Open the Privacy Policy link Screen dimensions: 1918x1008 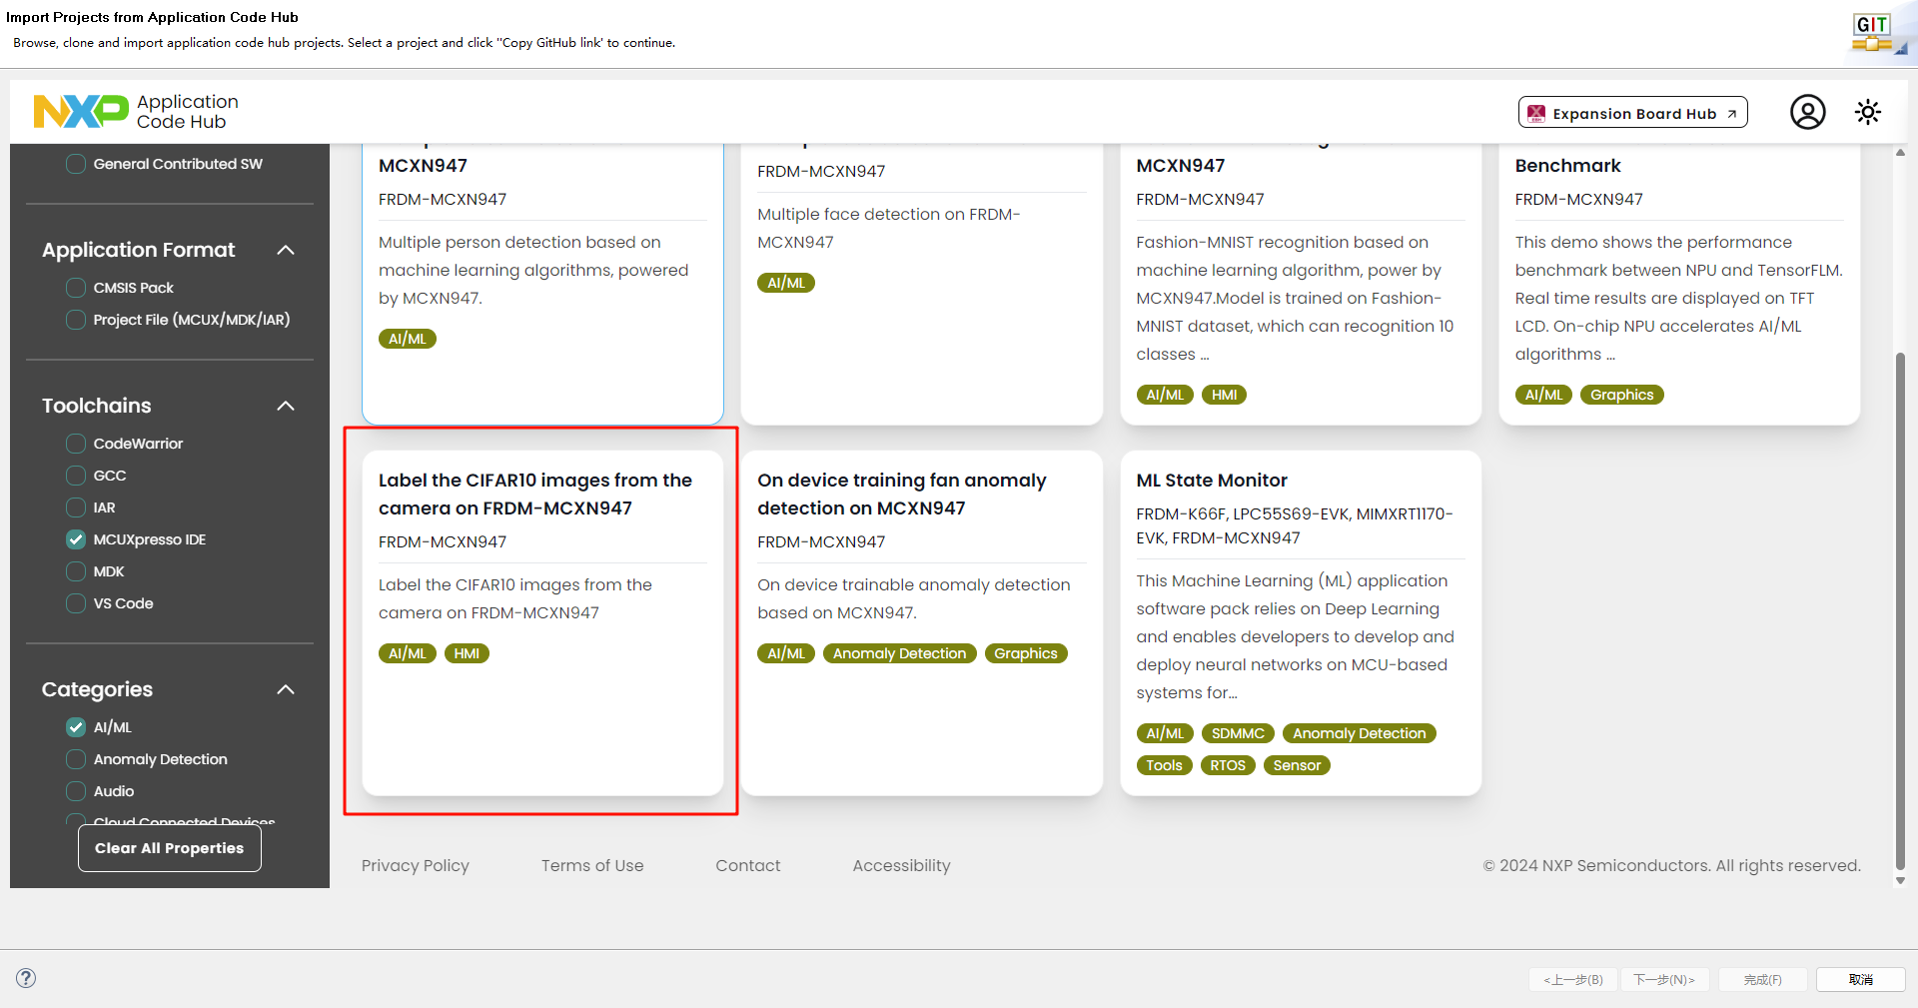coord(416,865)
